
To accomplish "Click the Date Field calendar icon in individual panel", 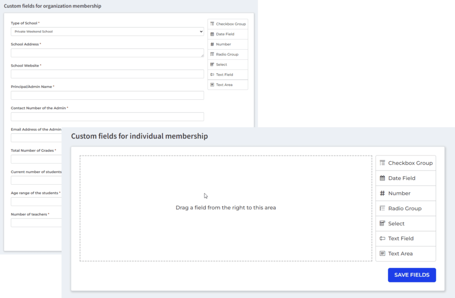I will coord(382,178).
